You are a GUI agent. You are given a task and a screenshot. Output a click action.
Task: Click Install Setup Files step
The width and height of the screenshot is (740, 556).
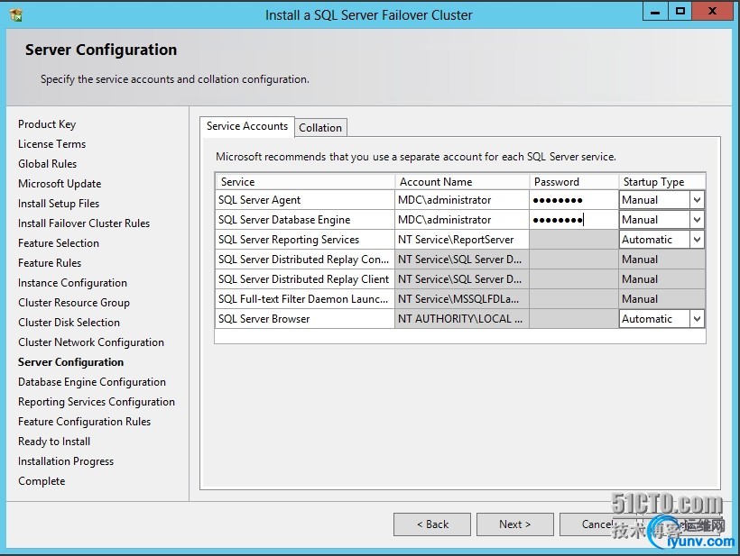(59, 204)
